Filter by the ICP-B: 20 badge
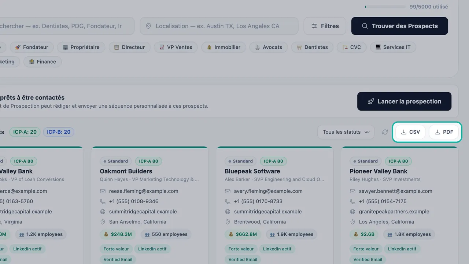Screen dimensions: 469x264 pos(59,132)
